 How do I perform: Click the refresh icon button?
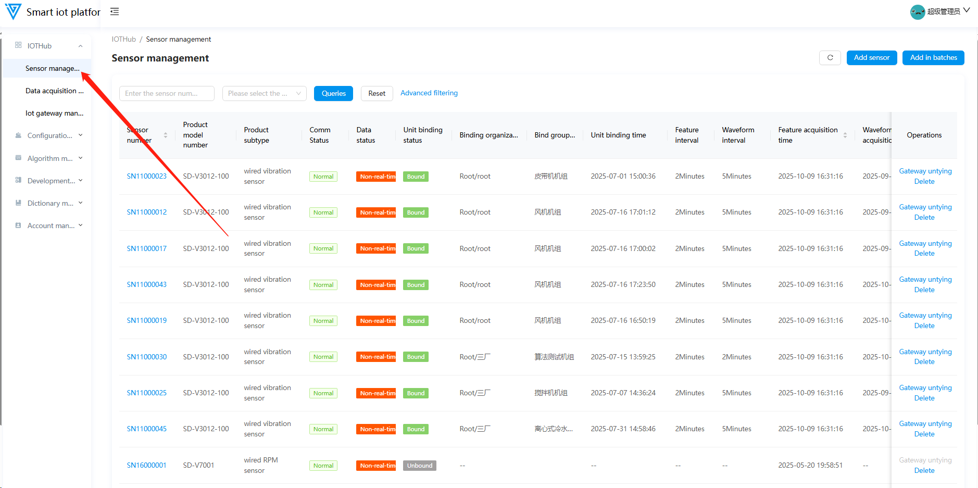coord(830,58)
